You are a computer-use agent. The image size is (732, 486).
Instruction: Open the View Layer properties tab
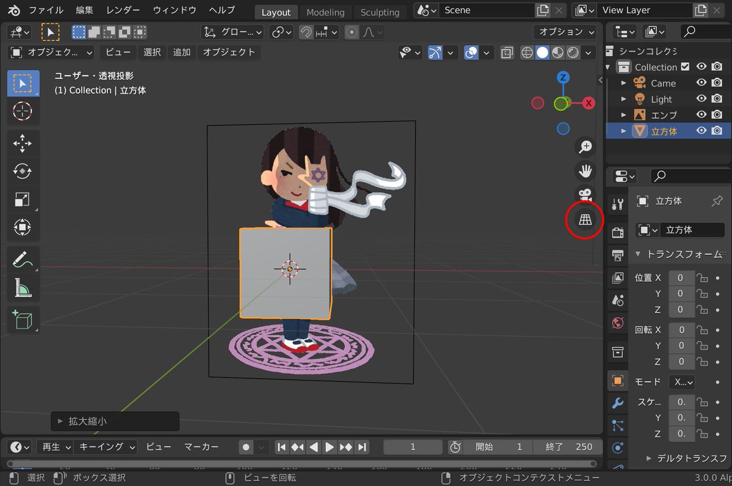click(x=618, y=277)
